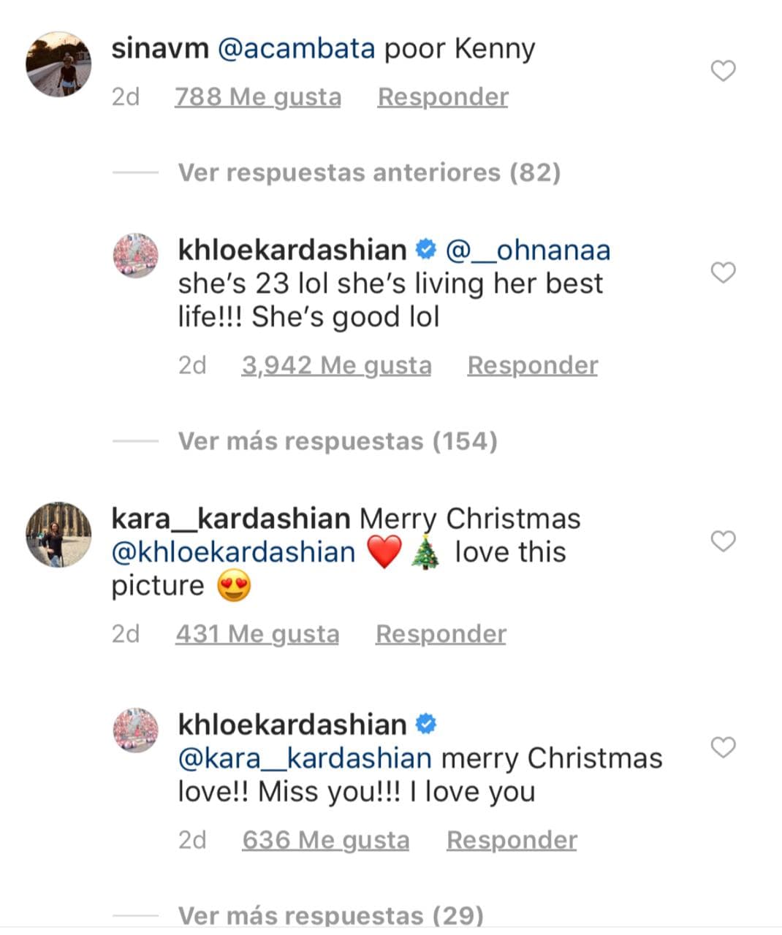Viewport: 782px width, 935px height.
Task: Open the @__ohnanaa mentioned profile
Action: [x=527, y=249]
